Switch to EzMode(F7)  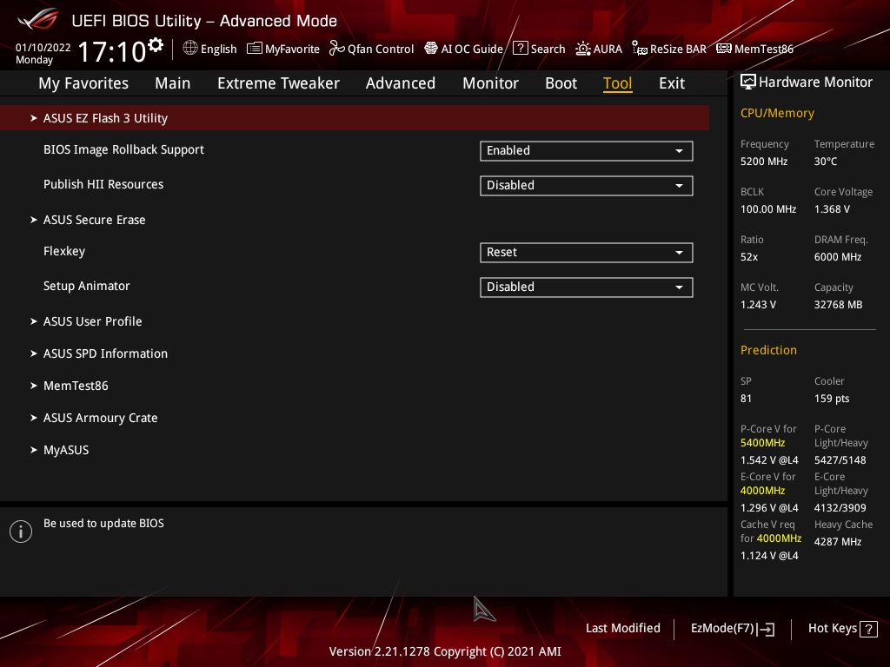pos(732,629)
